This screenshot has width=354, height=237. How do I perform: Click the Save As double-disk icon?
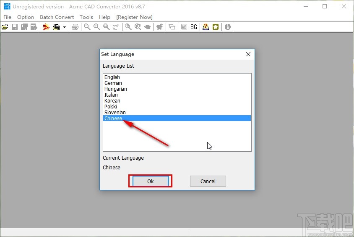pos(24,27)
